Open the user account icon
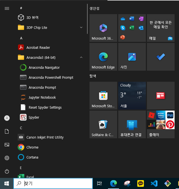The height and width of the screenshot is (189, 179). click(7, 118)
